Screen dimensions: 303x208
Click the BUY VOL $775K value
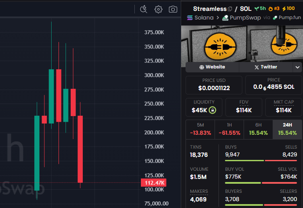coord(233,177)
